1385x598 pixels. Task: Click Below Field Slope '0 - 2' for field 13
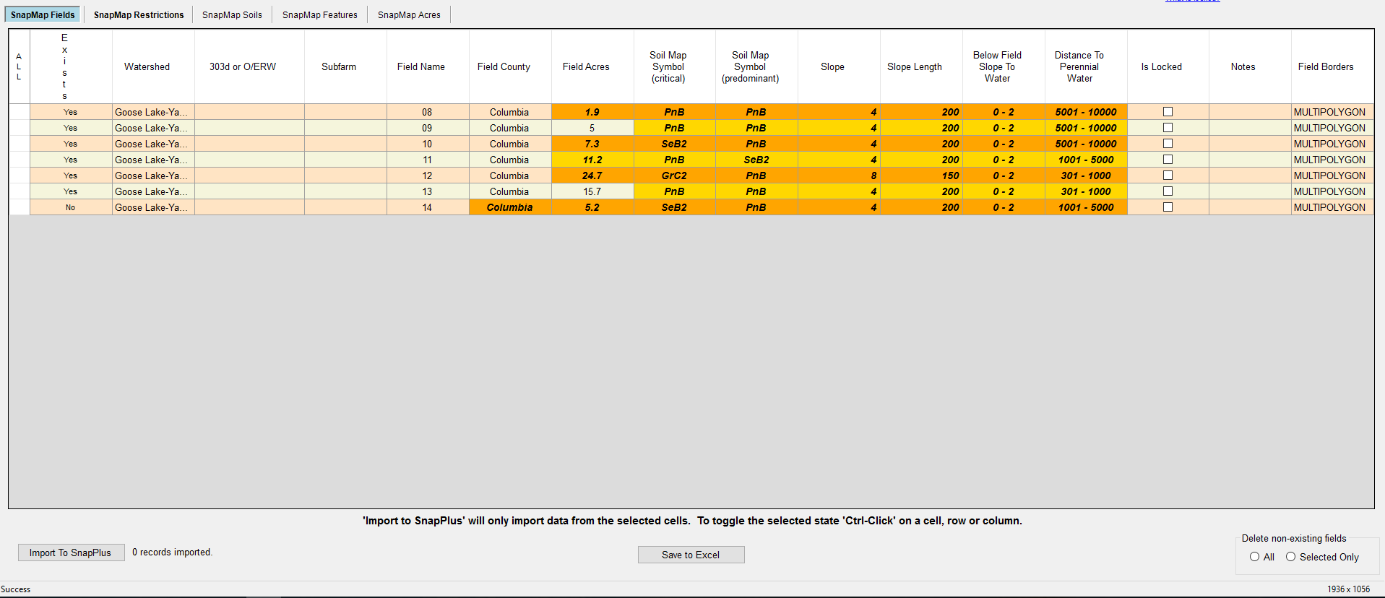(1004, 191)
